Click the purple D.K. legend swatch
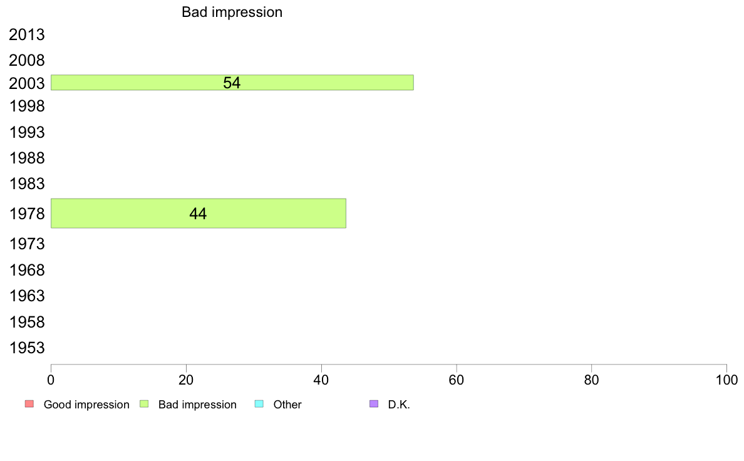Screen dimensions: 744x461 [x=374, y=404]
